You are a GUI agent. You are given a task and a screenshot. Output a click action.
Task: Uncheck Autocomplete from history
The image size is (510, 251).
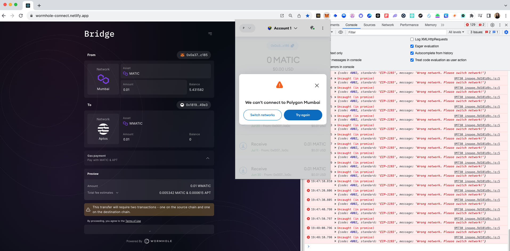point(411,53)
